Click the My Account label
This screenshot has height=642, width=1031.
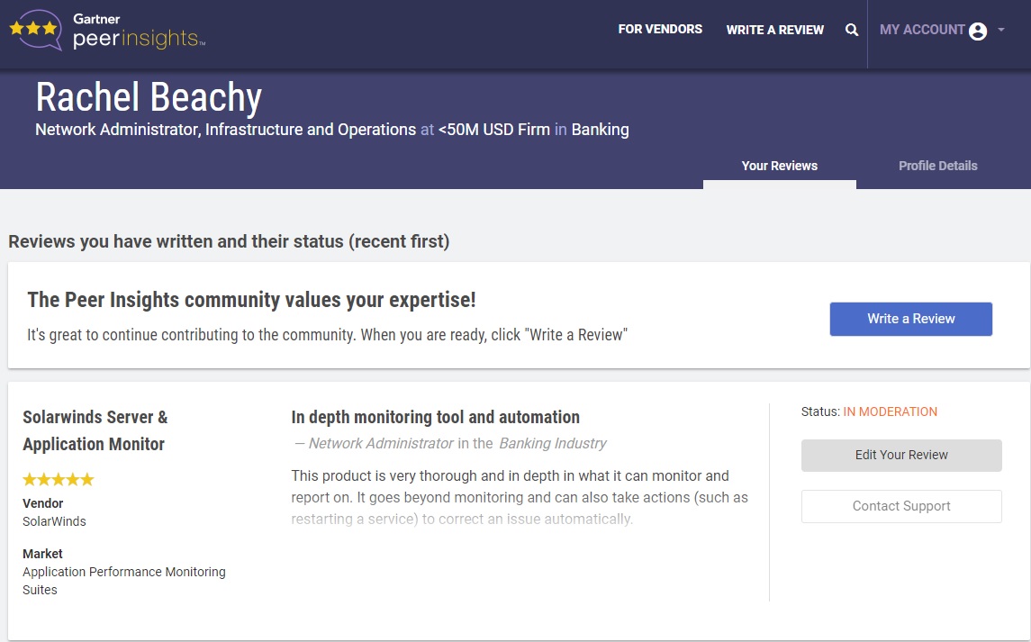click(x=922, y=30)
